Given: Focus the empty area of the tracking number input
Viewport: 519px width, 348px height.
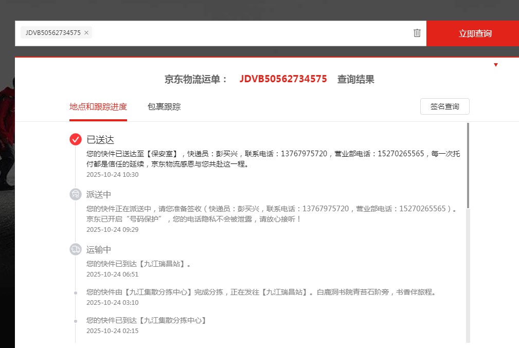Looking at the screenshot, I should click(247, 33).
